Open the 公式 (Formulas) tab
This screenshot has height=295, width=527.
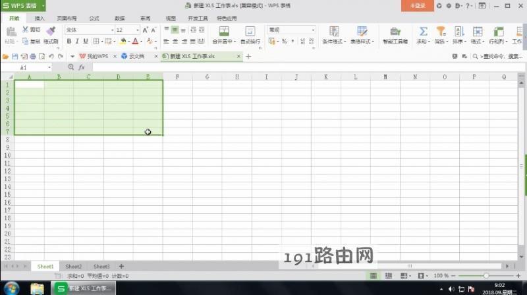pyautogui.click(x=94, y=18)
